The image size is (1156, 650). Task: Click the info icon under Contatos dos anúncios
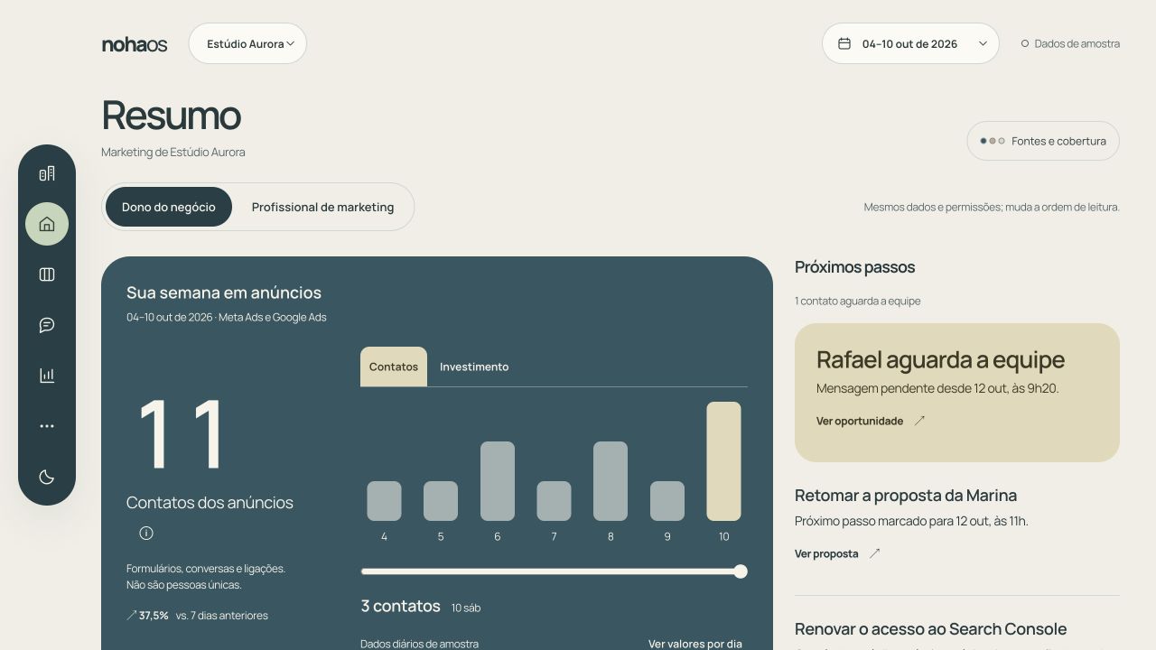point(146,534)
